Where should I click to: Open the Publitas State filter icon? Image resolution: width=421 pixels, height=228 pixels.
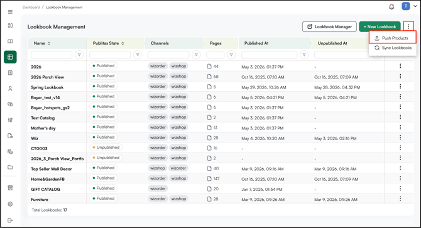[138, 55]
